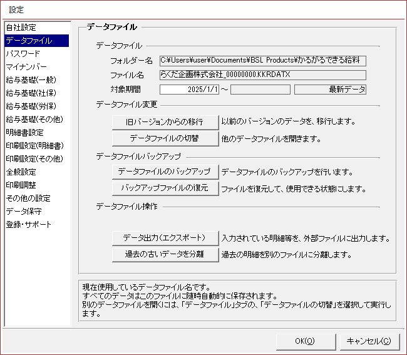Open 明細書設定 in the sidebar
The height and width of the screenshot is (355, 407).
(x=25, y=133)
